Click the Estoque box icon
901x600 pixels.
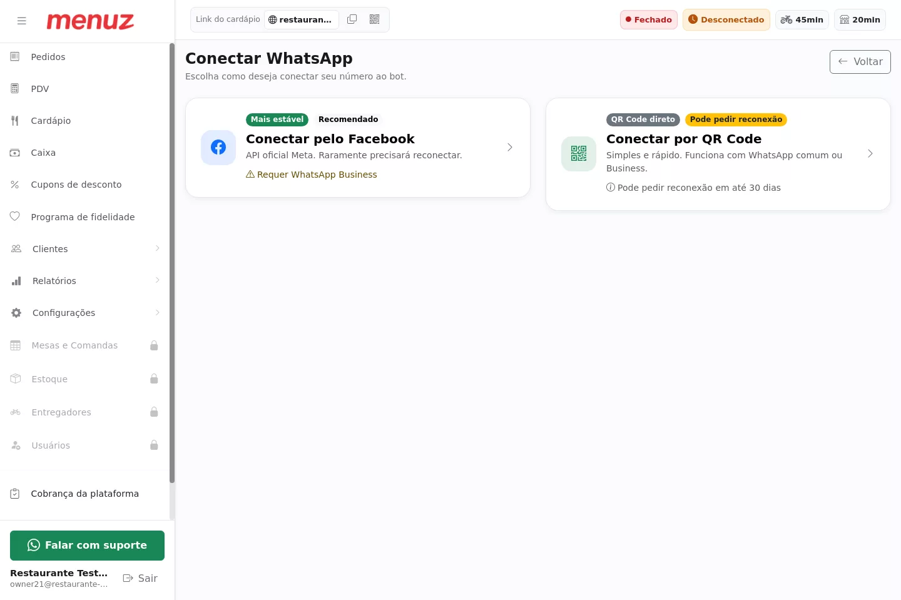[x=16, y=379]
